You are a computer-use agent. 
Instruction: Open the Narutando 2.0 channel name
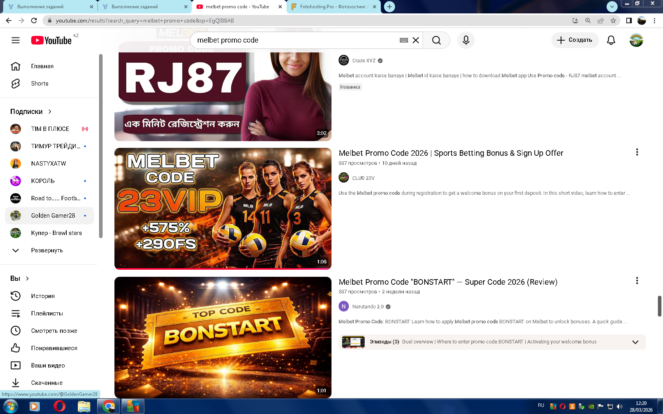[368, 307]
